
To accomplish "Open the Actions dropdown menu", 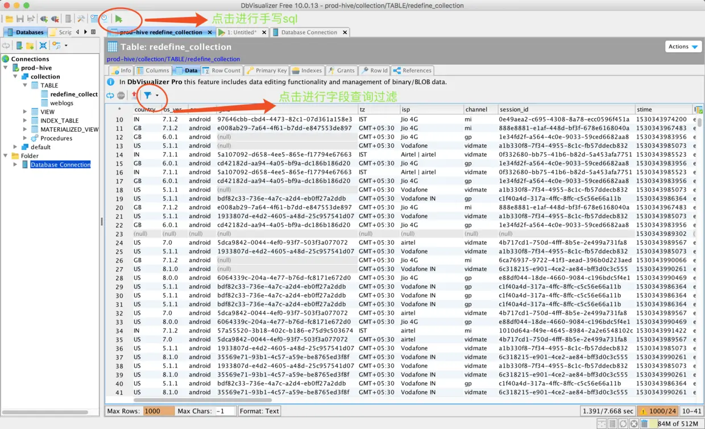I will coord(683,47).
